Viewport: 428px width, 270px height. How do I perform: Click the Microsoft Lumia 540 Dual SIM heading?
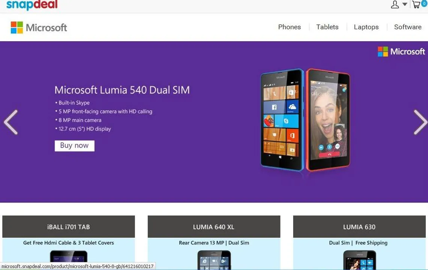pos(122,90)
